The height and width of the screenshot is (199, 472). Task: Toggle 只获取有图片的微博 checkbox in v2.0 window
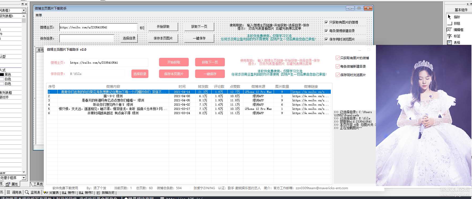[x=338, y=58]
